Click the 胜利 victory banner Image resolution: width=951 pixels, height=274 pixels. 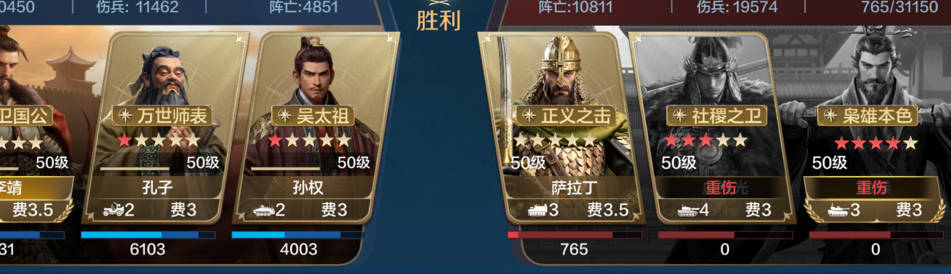click(x=438, y=21)
